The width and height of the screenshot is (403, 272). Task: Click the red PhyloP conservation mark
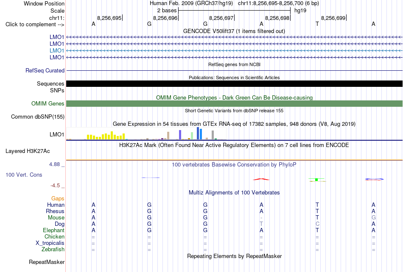261,179
